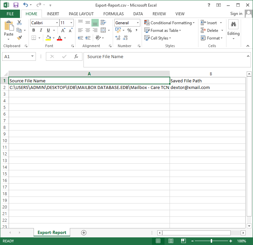This screenshot has height=245, width=253.
Task: Merge and center the cells
Action: 103,30
